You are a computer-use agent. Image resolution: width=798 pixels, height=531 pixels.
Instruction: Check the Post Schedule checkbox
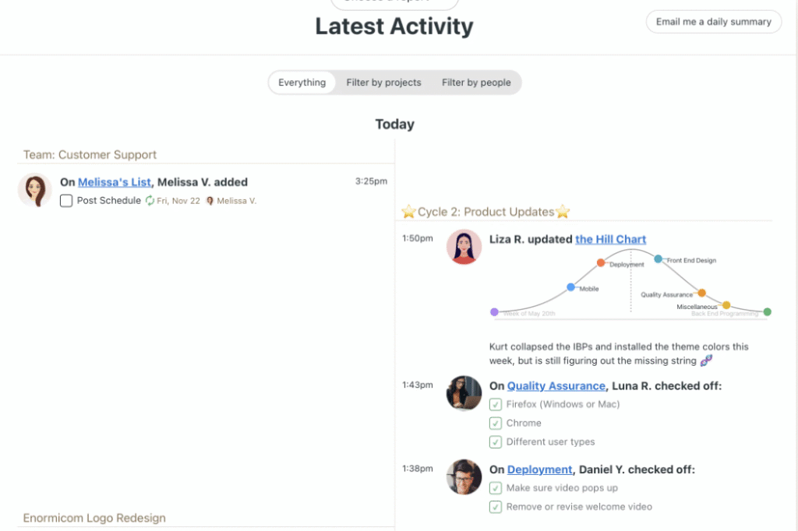click(66, 201)
